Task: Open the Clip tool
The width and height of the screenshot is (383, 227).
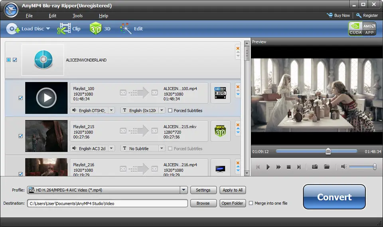Action: [69, 29]
